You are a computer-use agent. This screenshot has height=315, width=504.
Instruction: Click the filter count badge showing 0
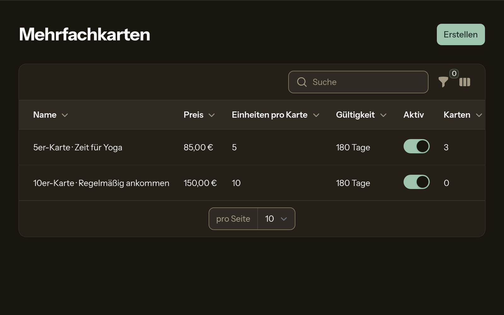point(454,73)
